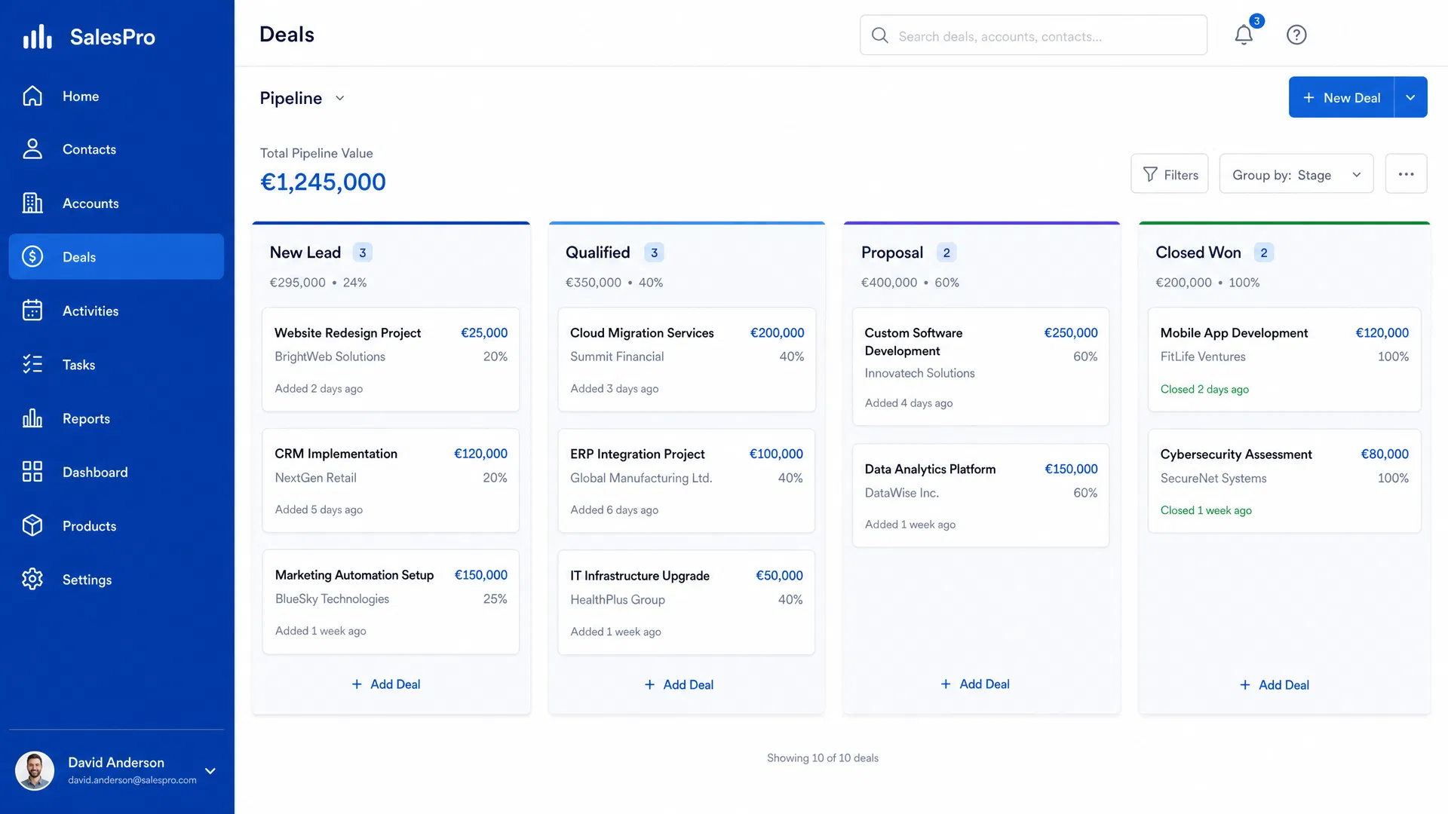Click the Closed Won column heading
This screenshot has width=1448, height=814.
tap(1198, 252)
